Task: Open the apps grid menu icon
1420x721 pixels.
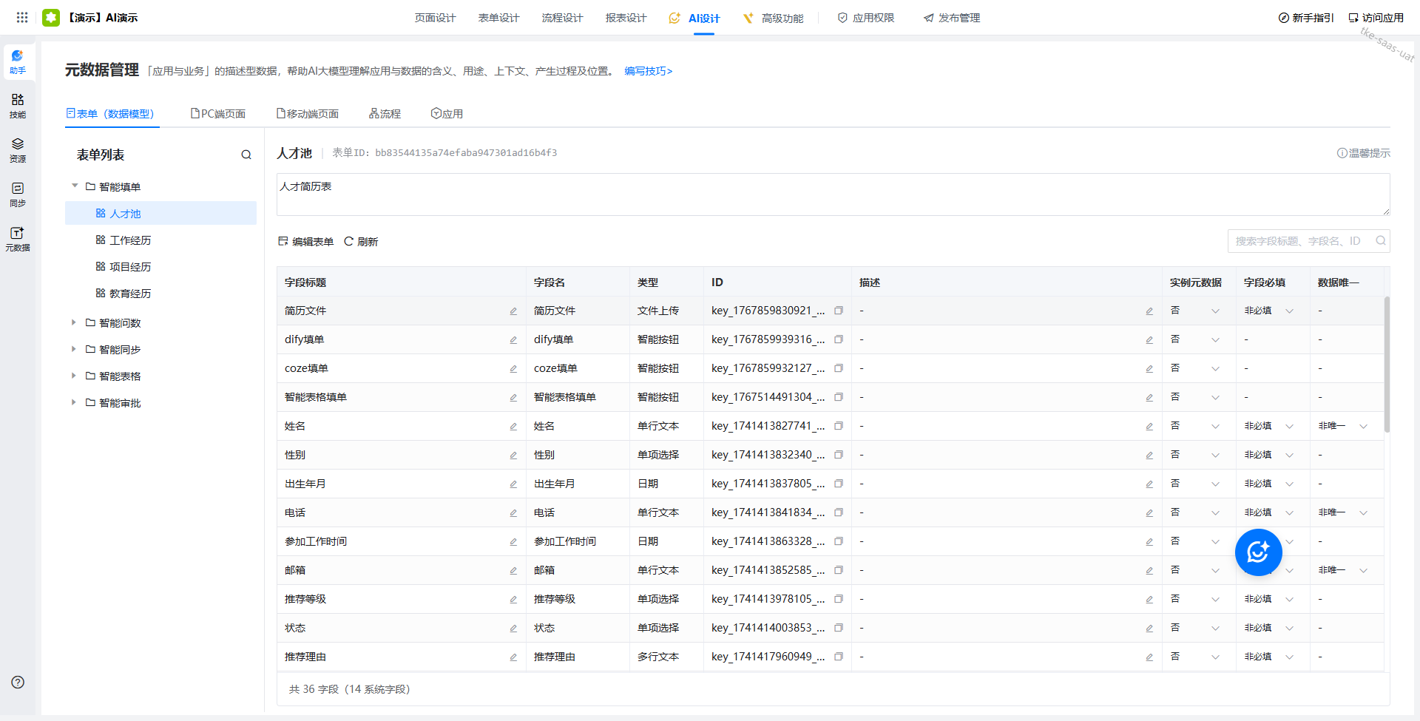Action: point(22,17)
